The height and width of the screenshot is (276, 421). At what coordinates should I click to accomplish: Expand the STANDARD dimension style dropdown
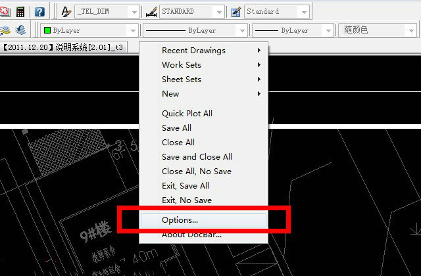click(219, 12)
